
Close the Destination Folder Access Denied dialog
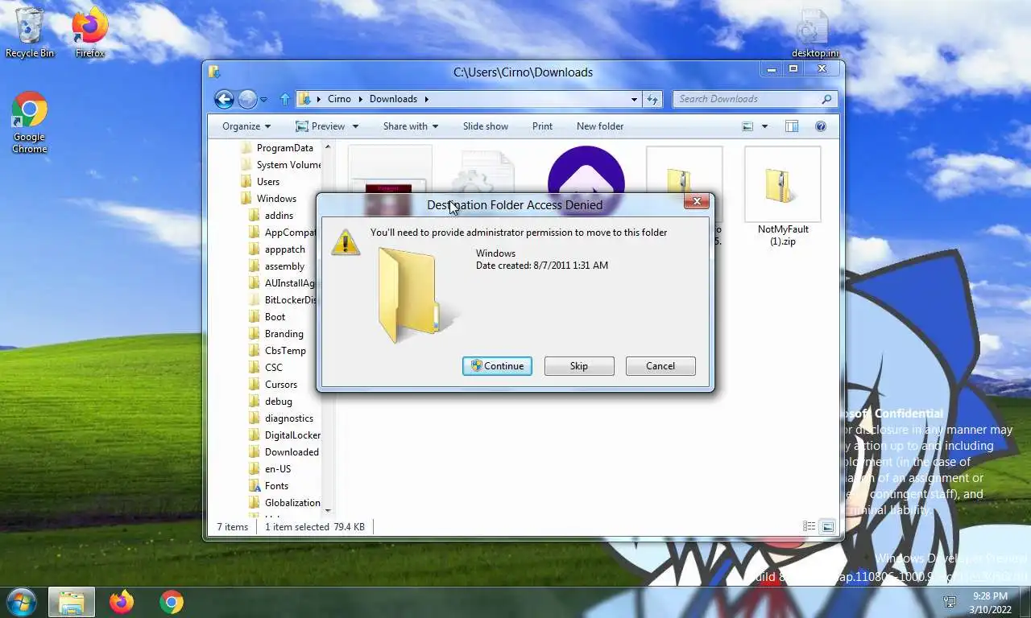click(x=697, y=201)
